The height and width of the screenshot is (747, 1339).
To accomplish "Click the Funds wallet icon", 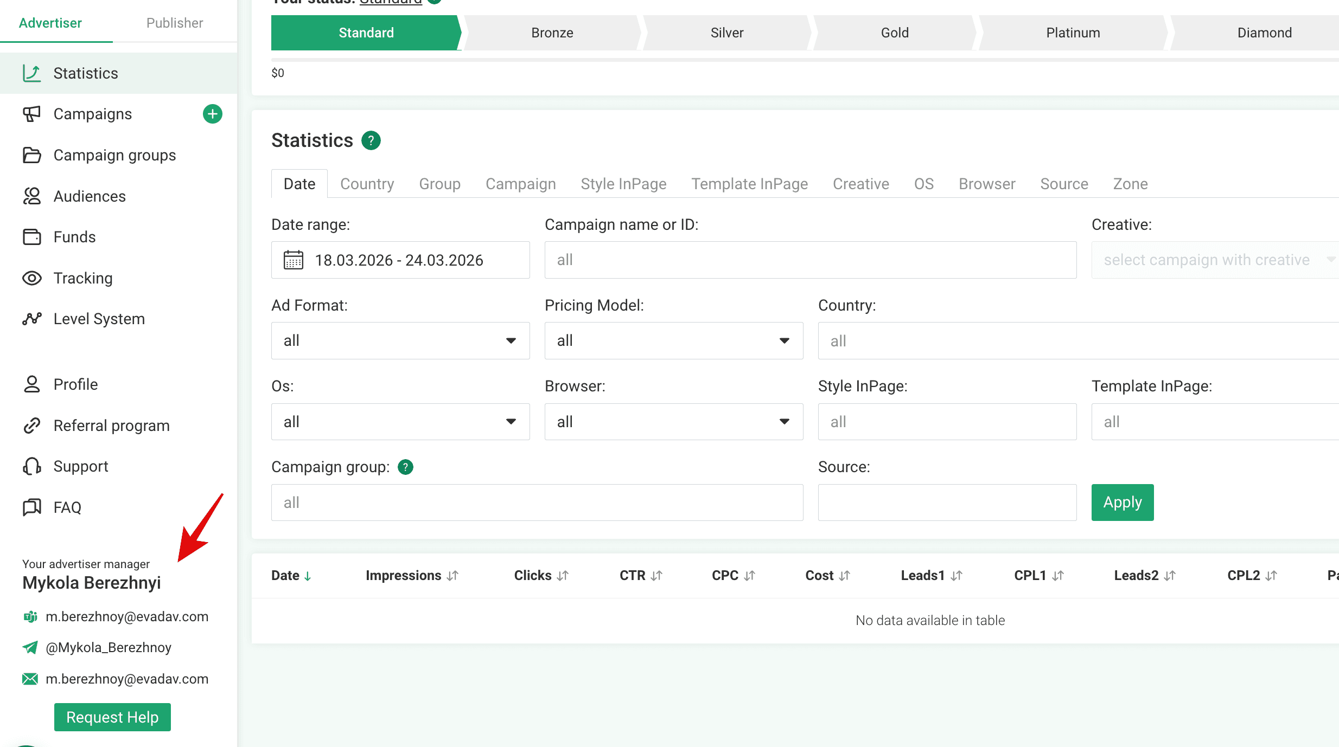I will [31, 237].
